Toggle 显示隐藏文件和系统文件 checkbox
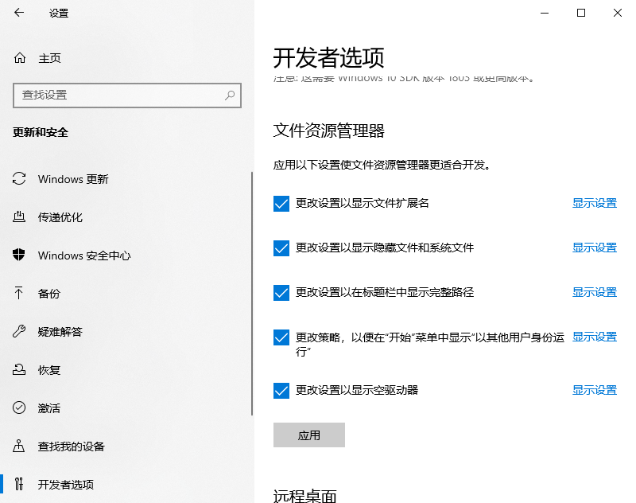Screen dimensions: 636x503 pyautogui.click(x=281, y=248)
